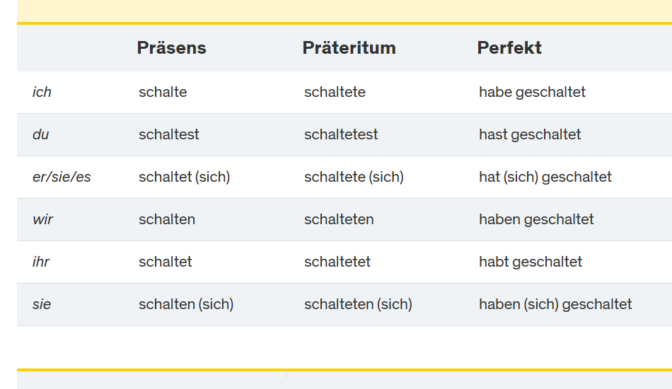The image size is (672, 389).
Task: Select the pronoun 'ihr' row label
Action: point(41,262)
